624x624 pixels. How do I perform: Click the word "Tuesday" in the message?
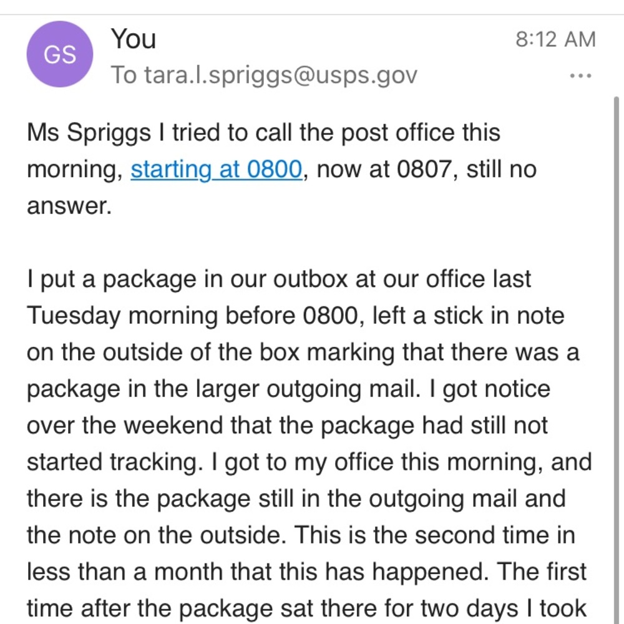[x=74, y=316]
